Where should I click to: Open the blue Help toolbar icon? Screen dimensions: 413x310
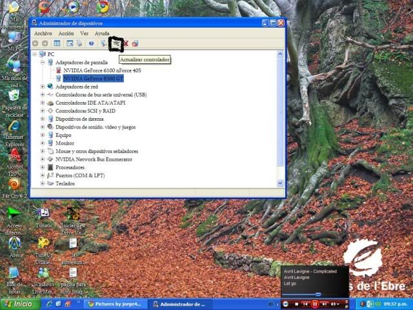[x=91, y=43]
